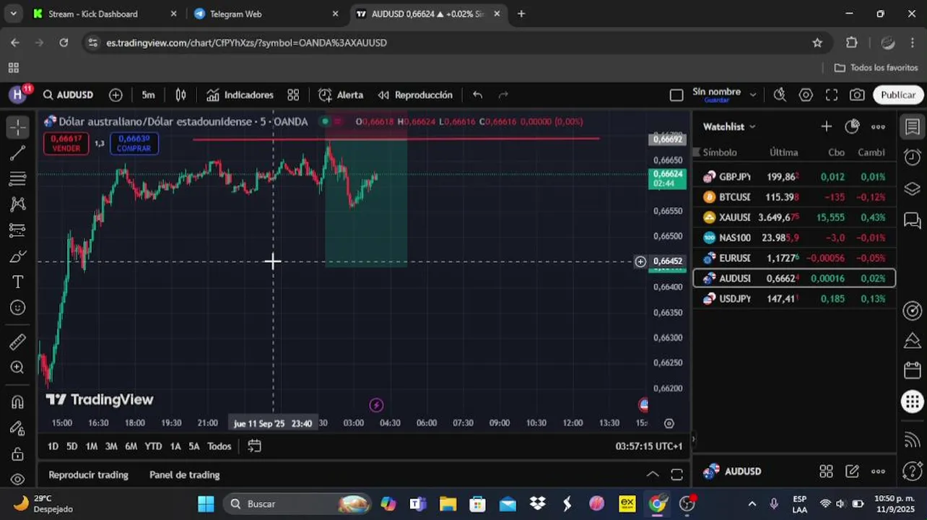Select the trend line drawing tool
This screenshot has width=927, height=520.
coord(18,152)
